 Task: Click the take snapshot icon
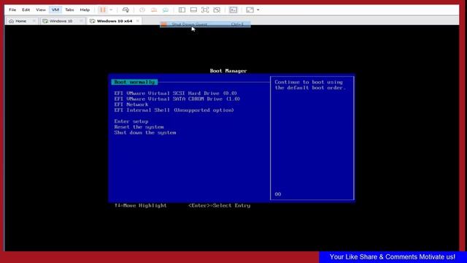click(142, 9)
